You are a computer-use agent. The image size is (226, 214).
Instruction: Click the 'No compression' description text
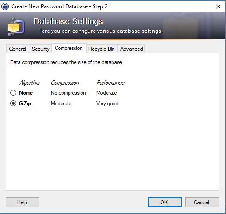pos(69,93)
